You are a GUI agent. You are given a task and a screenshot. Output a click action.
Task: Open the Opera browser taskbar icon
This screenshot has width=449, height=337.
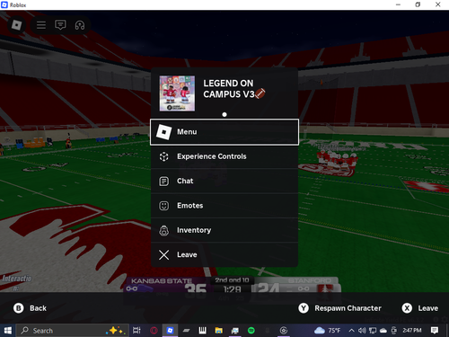pos(154,331)
